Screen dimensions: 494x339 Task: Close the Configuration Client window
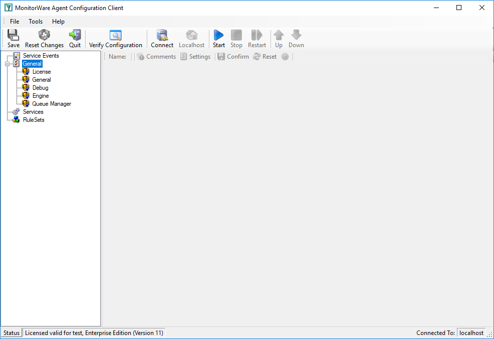481,8
